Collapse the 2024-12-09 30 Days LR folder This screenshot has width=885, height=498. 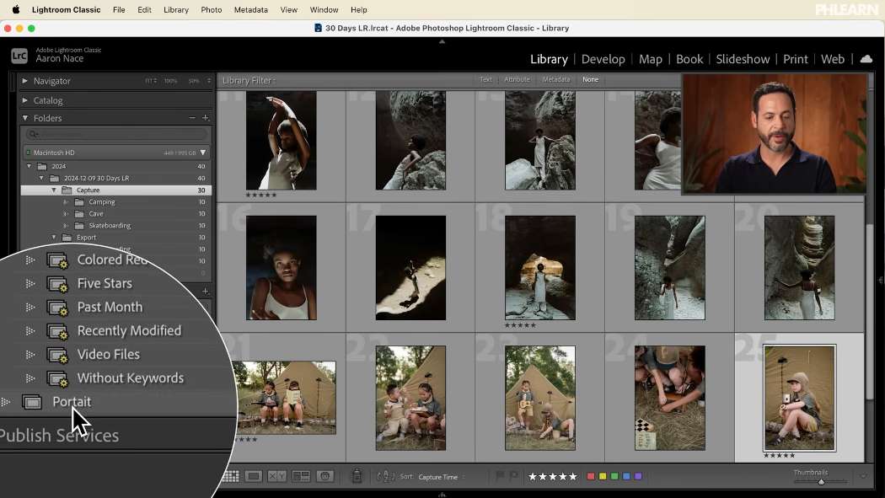(42, 179)
